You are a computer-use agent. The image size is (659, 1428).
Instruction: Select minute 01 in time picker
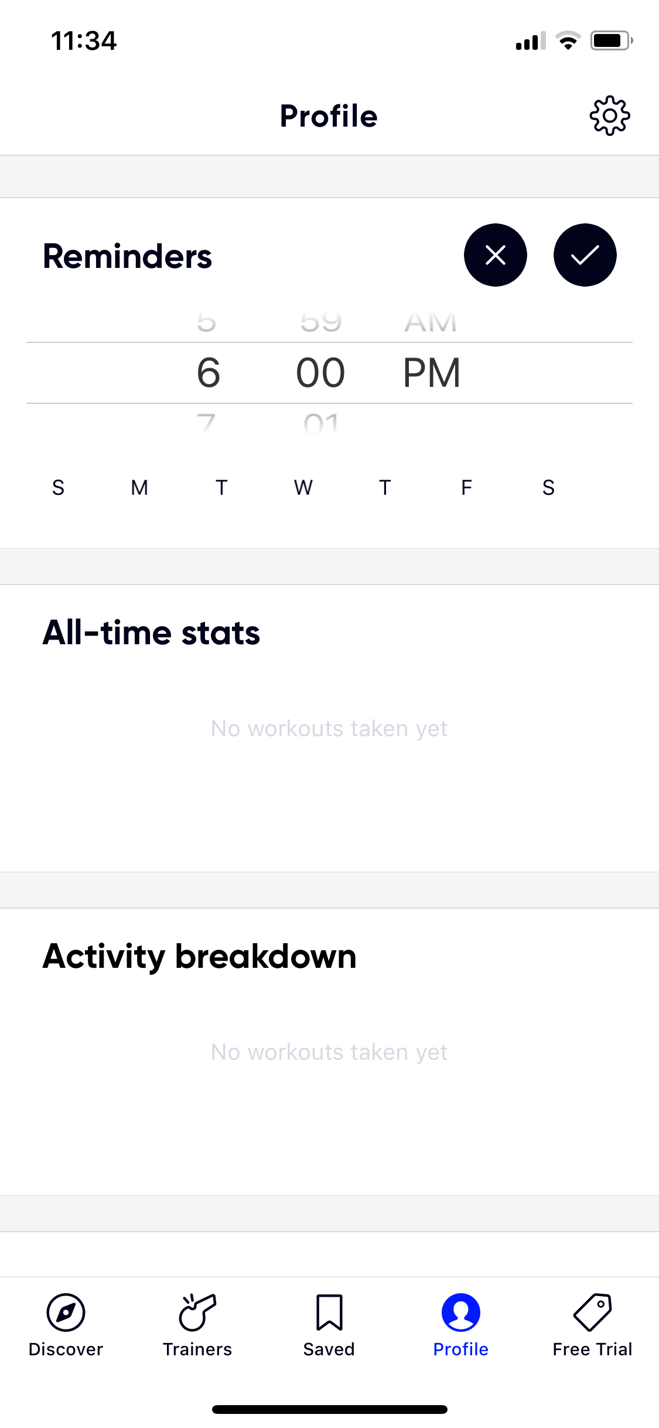(x=320, y=422)
